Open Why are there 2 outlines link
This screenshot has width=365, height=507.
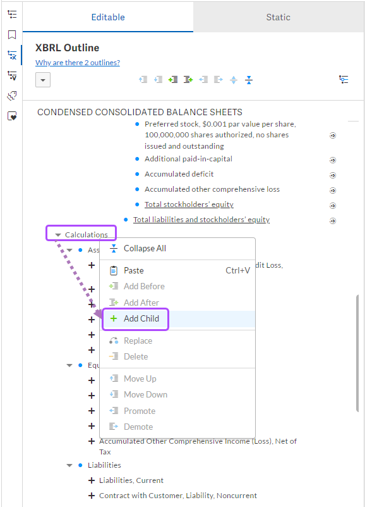[x=78, y=63]
